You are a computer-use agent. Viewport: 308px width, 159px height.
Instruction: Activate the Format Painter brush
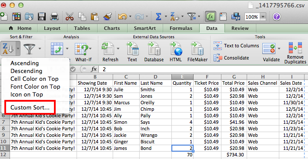[107, 17]
